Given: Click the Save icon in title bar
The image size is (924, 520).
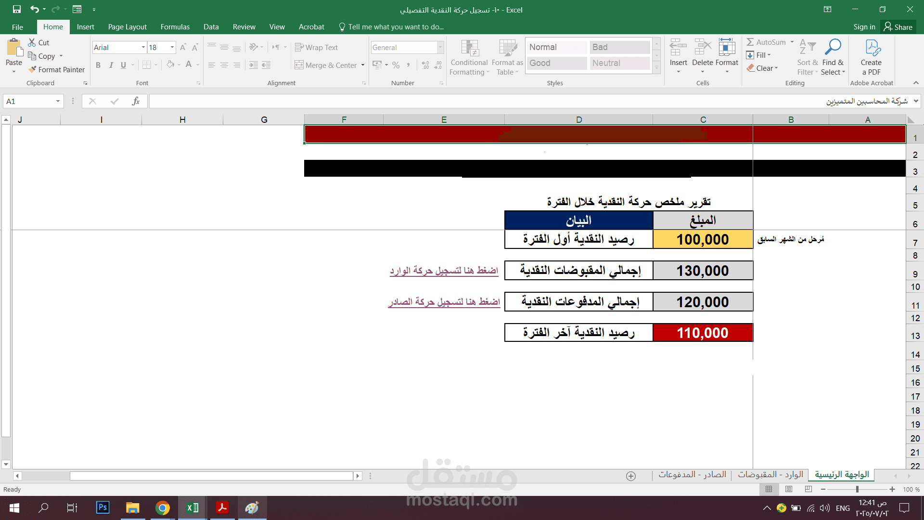Looking at the screenshot, I should pyautogui.click(x=17, y=9).
